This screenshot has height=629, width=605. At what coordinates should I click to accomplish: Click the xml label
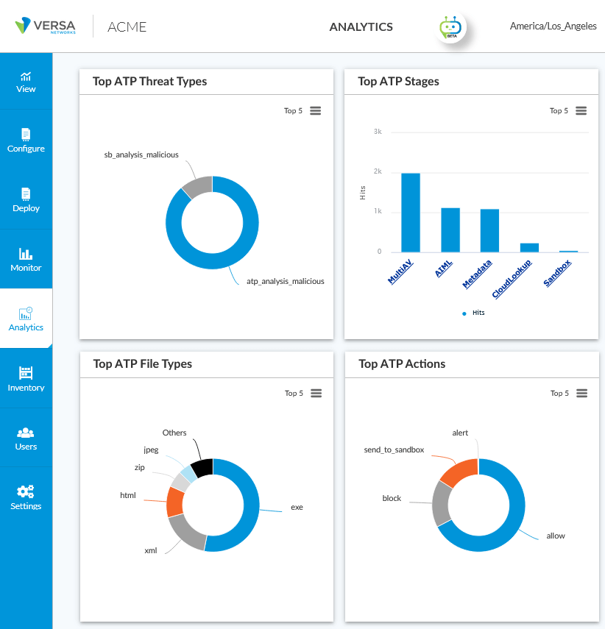click(x=151, y=551)
